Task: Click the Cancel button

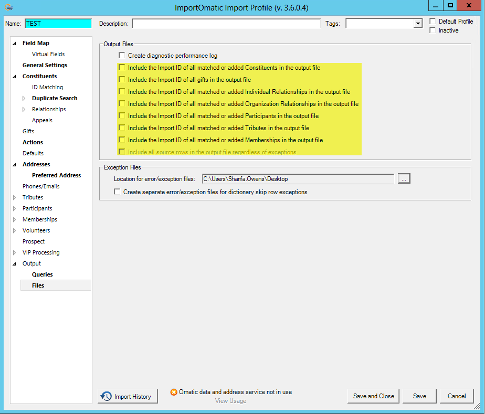Action: point(457,396)
